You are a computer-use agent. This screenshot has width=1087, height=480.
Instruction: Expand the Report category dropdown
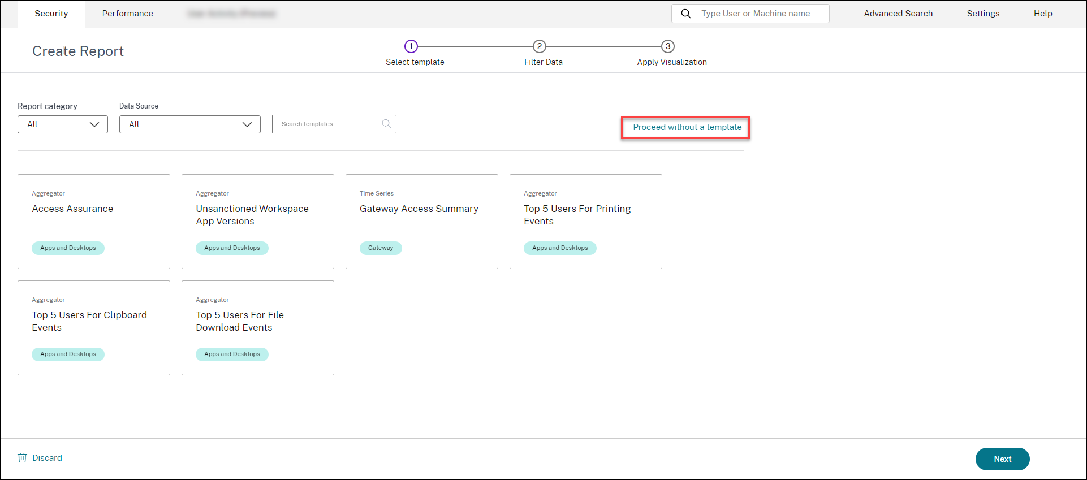(x=63, y=124)
